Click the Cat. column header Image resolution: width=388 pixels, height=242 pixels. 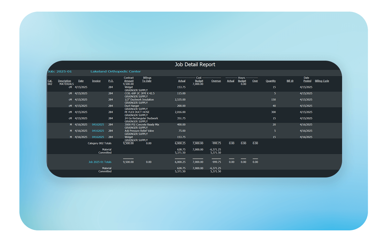(50, 81)
